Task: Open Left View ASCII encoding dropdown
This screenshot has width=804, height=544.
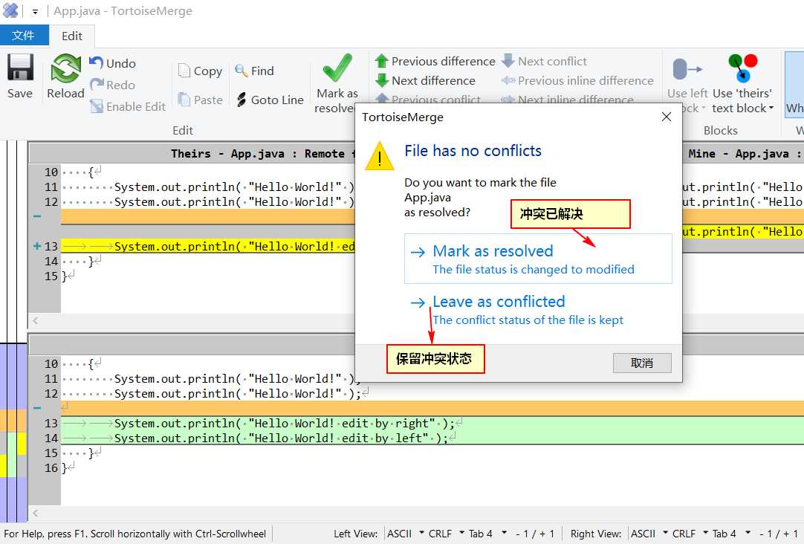Action: coord(421,533)
